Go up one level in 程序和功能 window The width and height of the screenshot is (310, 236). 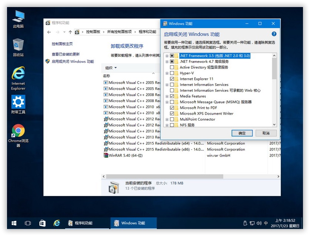point(70,32)
